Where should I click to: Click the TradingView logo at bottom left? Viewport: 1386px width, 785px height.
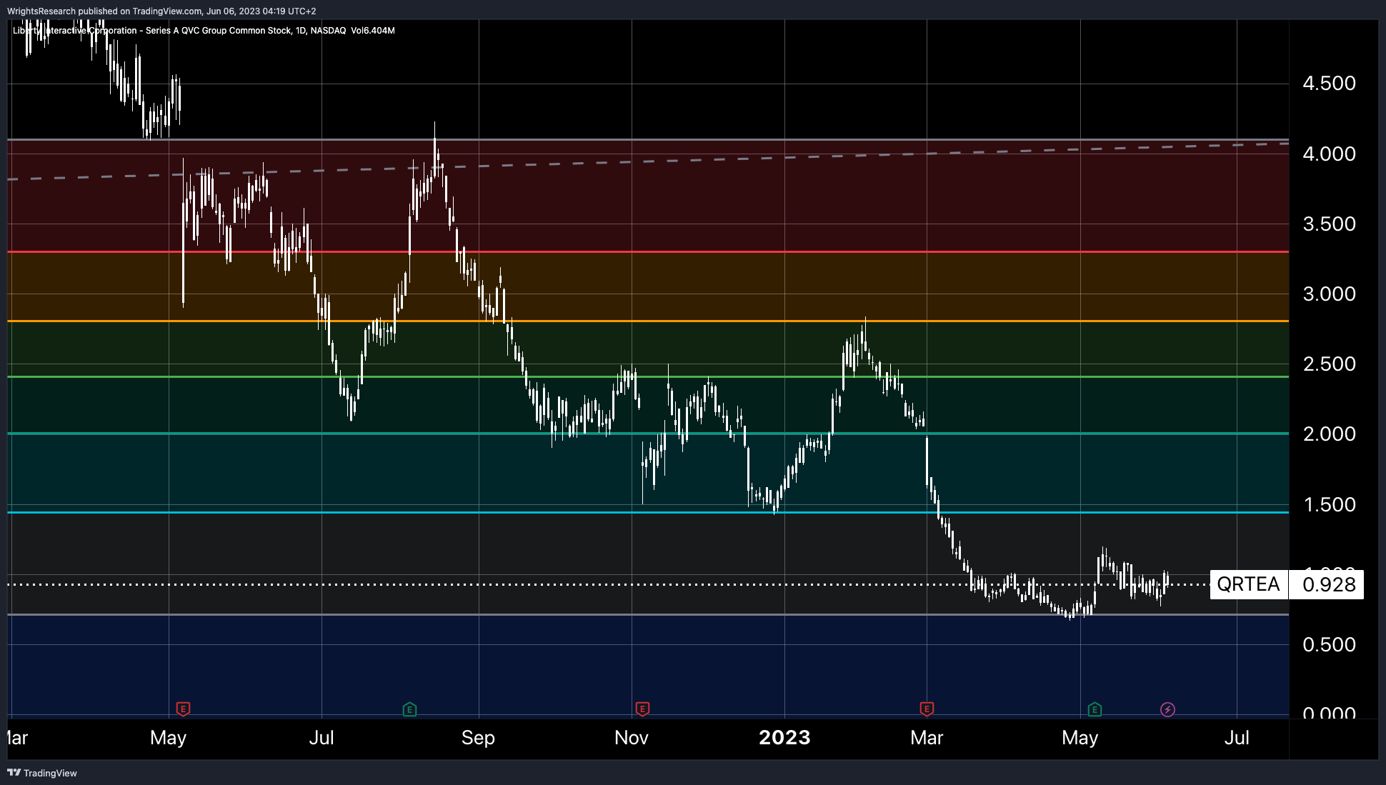click(x=42, y=773)
